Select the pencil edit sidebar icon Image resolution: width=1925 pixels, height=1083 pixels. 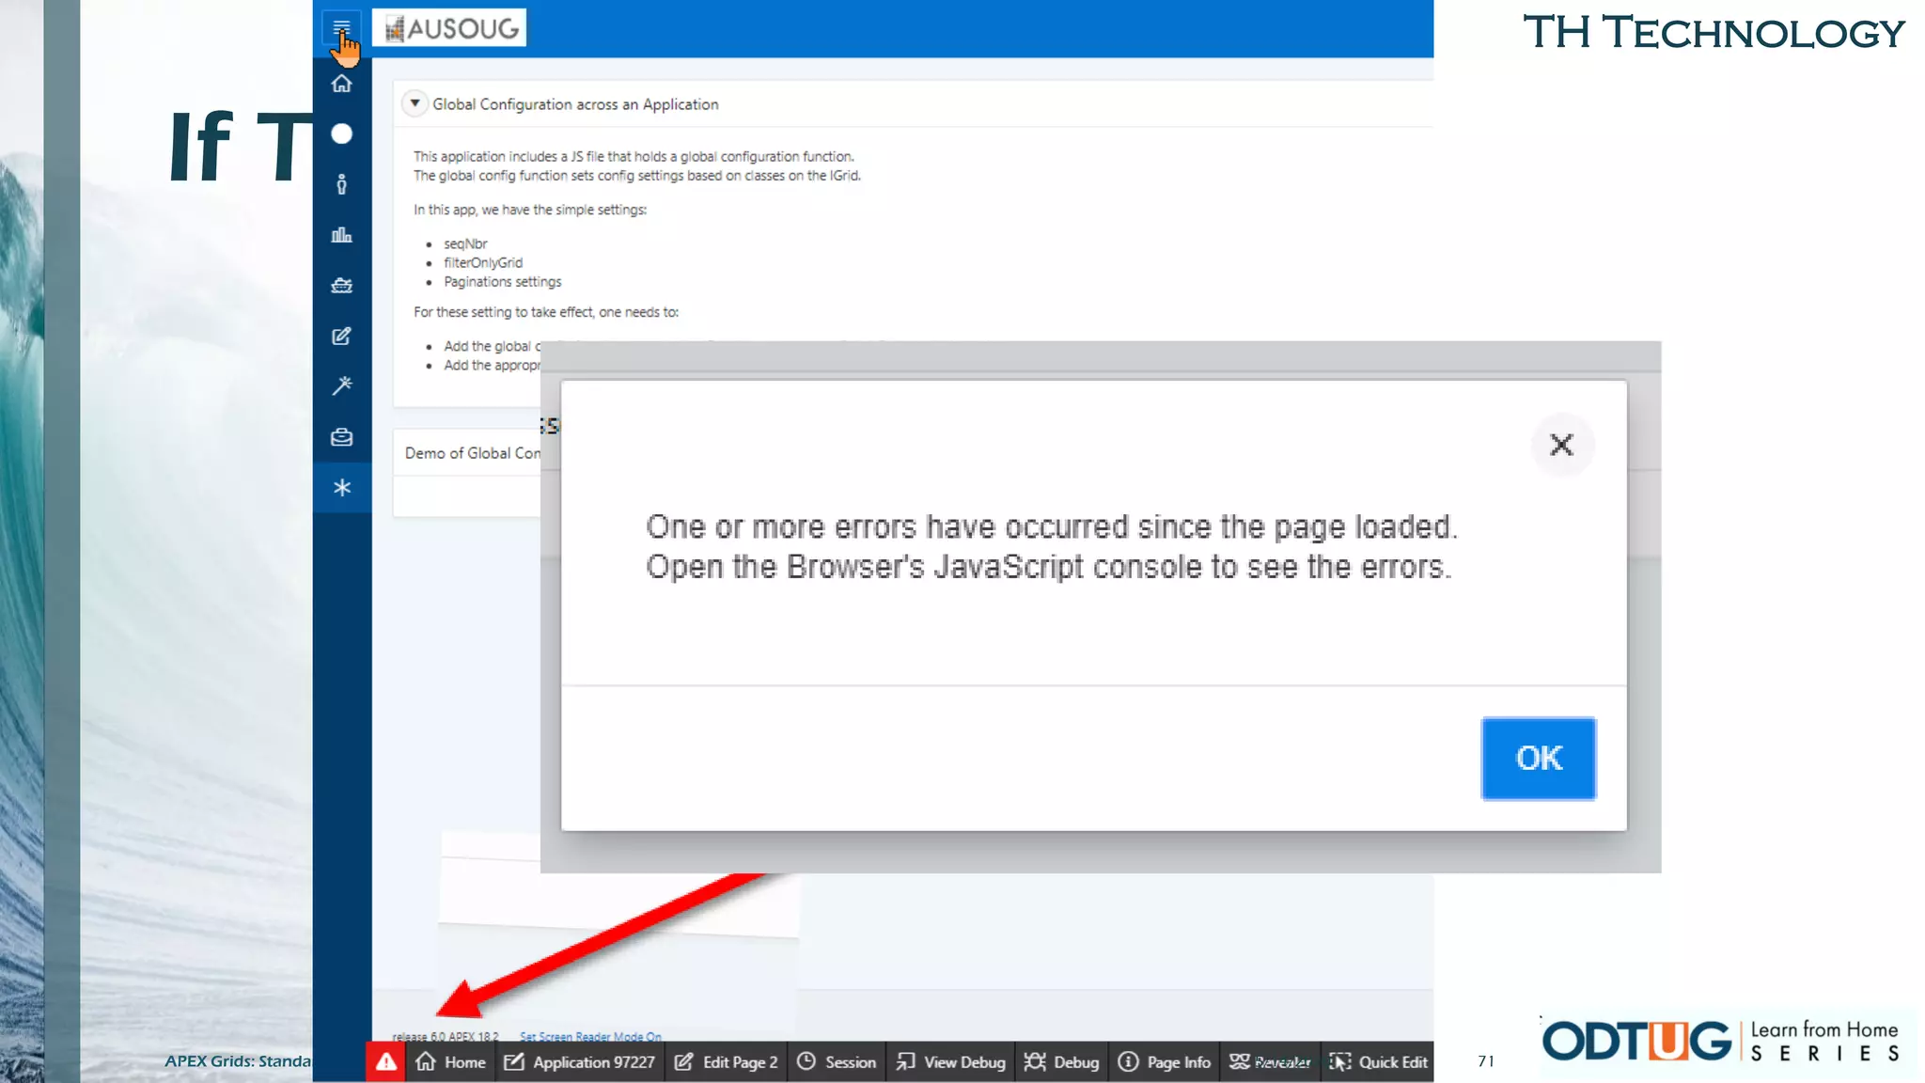[341, 336]
